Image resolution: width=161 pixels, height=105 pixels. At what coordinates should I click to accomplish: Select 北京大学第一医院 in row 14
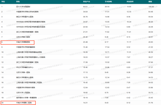tap(23, 72)
